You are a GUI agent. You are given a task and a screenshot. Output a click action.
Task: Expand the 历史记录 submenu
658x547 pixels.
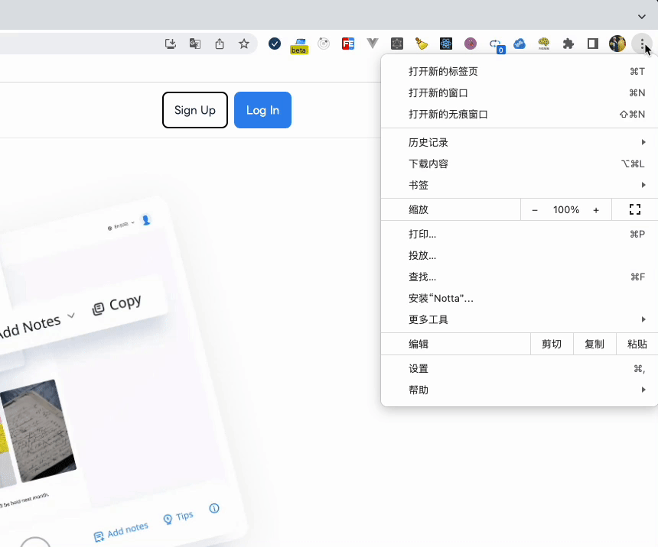coord(520,143)
